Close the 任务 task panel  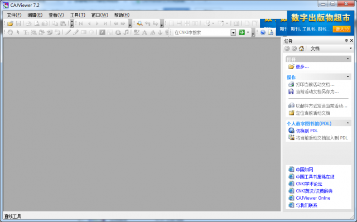[351, 41]
